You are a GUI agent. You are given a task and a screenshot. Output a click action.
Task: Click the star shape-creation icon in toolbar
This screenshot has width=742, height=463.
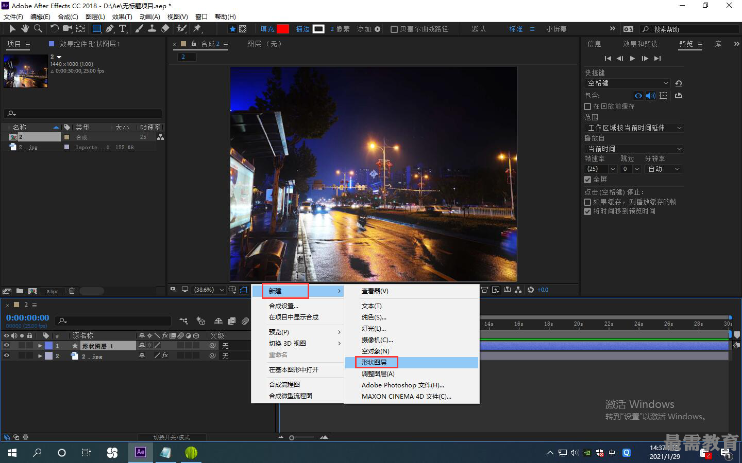232,29
